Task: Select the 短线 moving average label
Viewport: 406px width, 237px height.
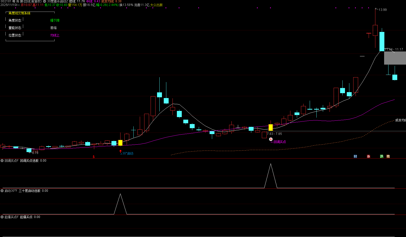Action: coord(73,2)
